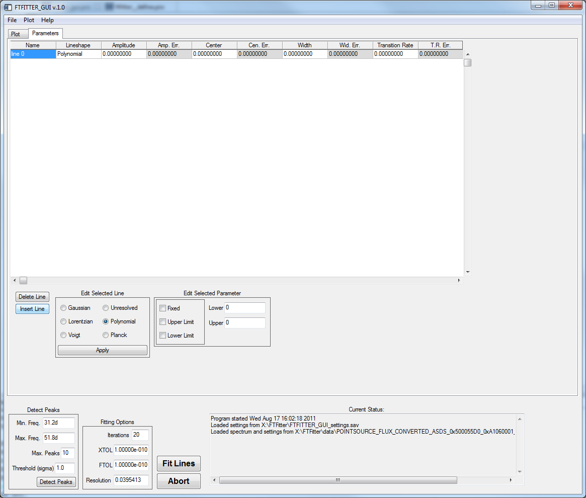Enable the Fixed parameter checkbox
The image size is (586, 498).
coord(162,308)
